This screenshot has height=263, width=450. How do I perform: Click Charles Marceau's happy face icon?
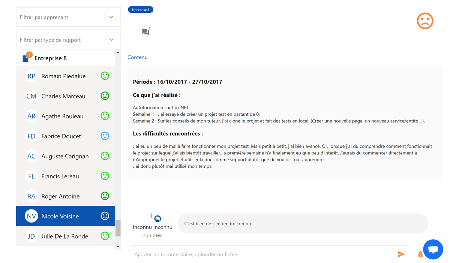pyautogui.click(x=105, y=96)
